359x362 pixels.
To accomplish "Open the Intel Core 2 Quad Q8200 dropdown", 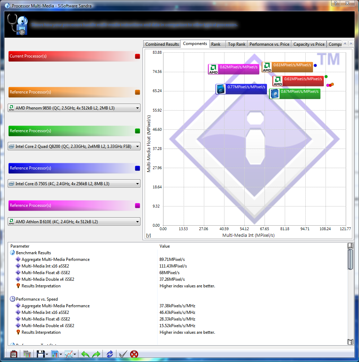I will [x=74, y=146].
